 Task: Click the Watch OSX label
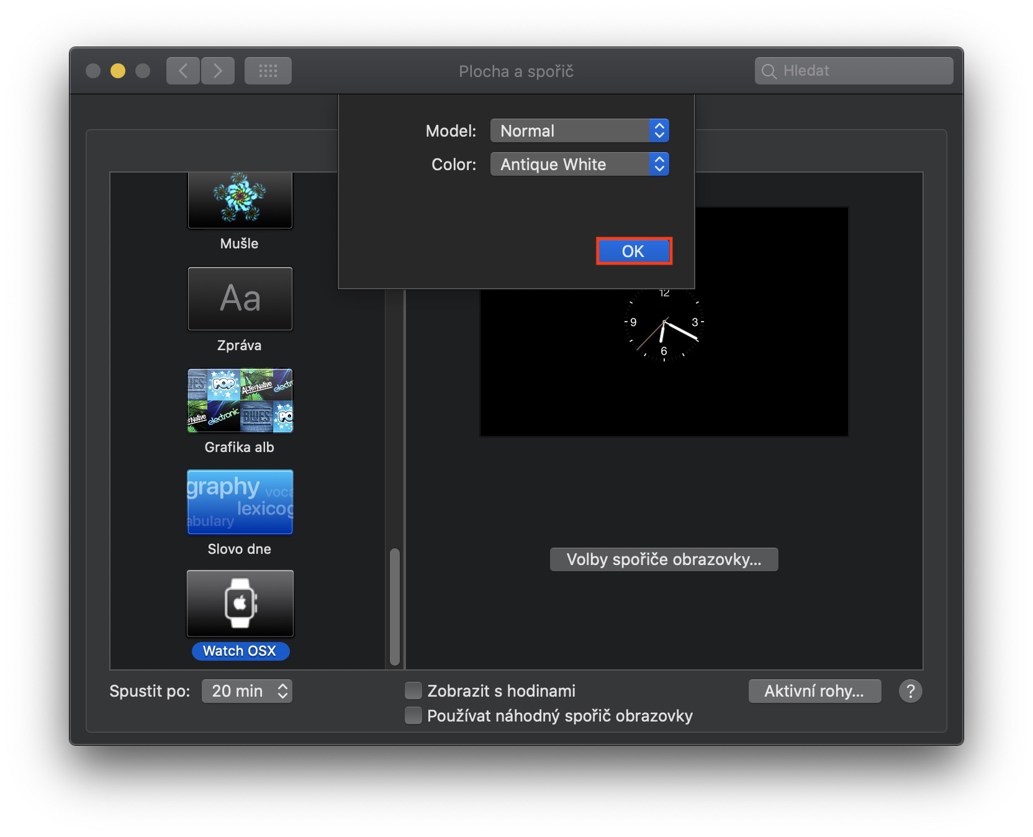click(x=240, y=651)
